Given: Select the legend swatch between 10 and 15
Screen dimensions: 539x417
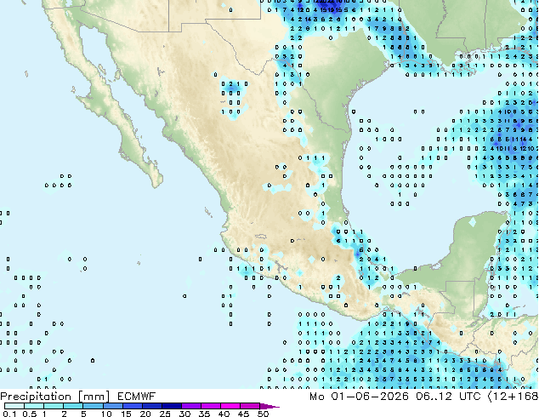Looking at the screenshot, I should (113, 406).
